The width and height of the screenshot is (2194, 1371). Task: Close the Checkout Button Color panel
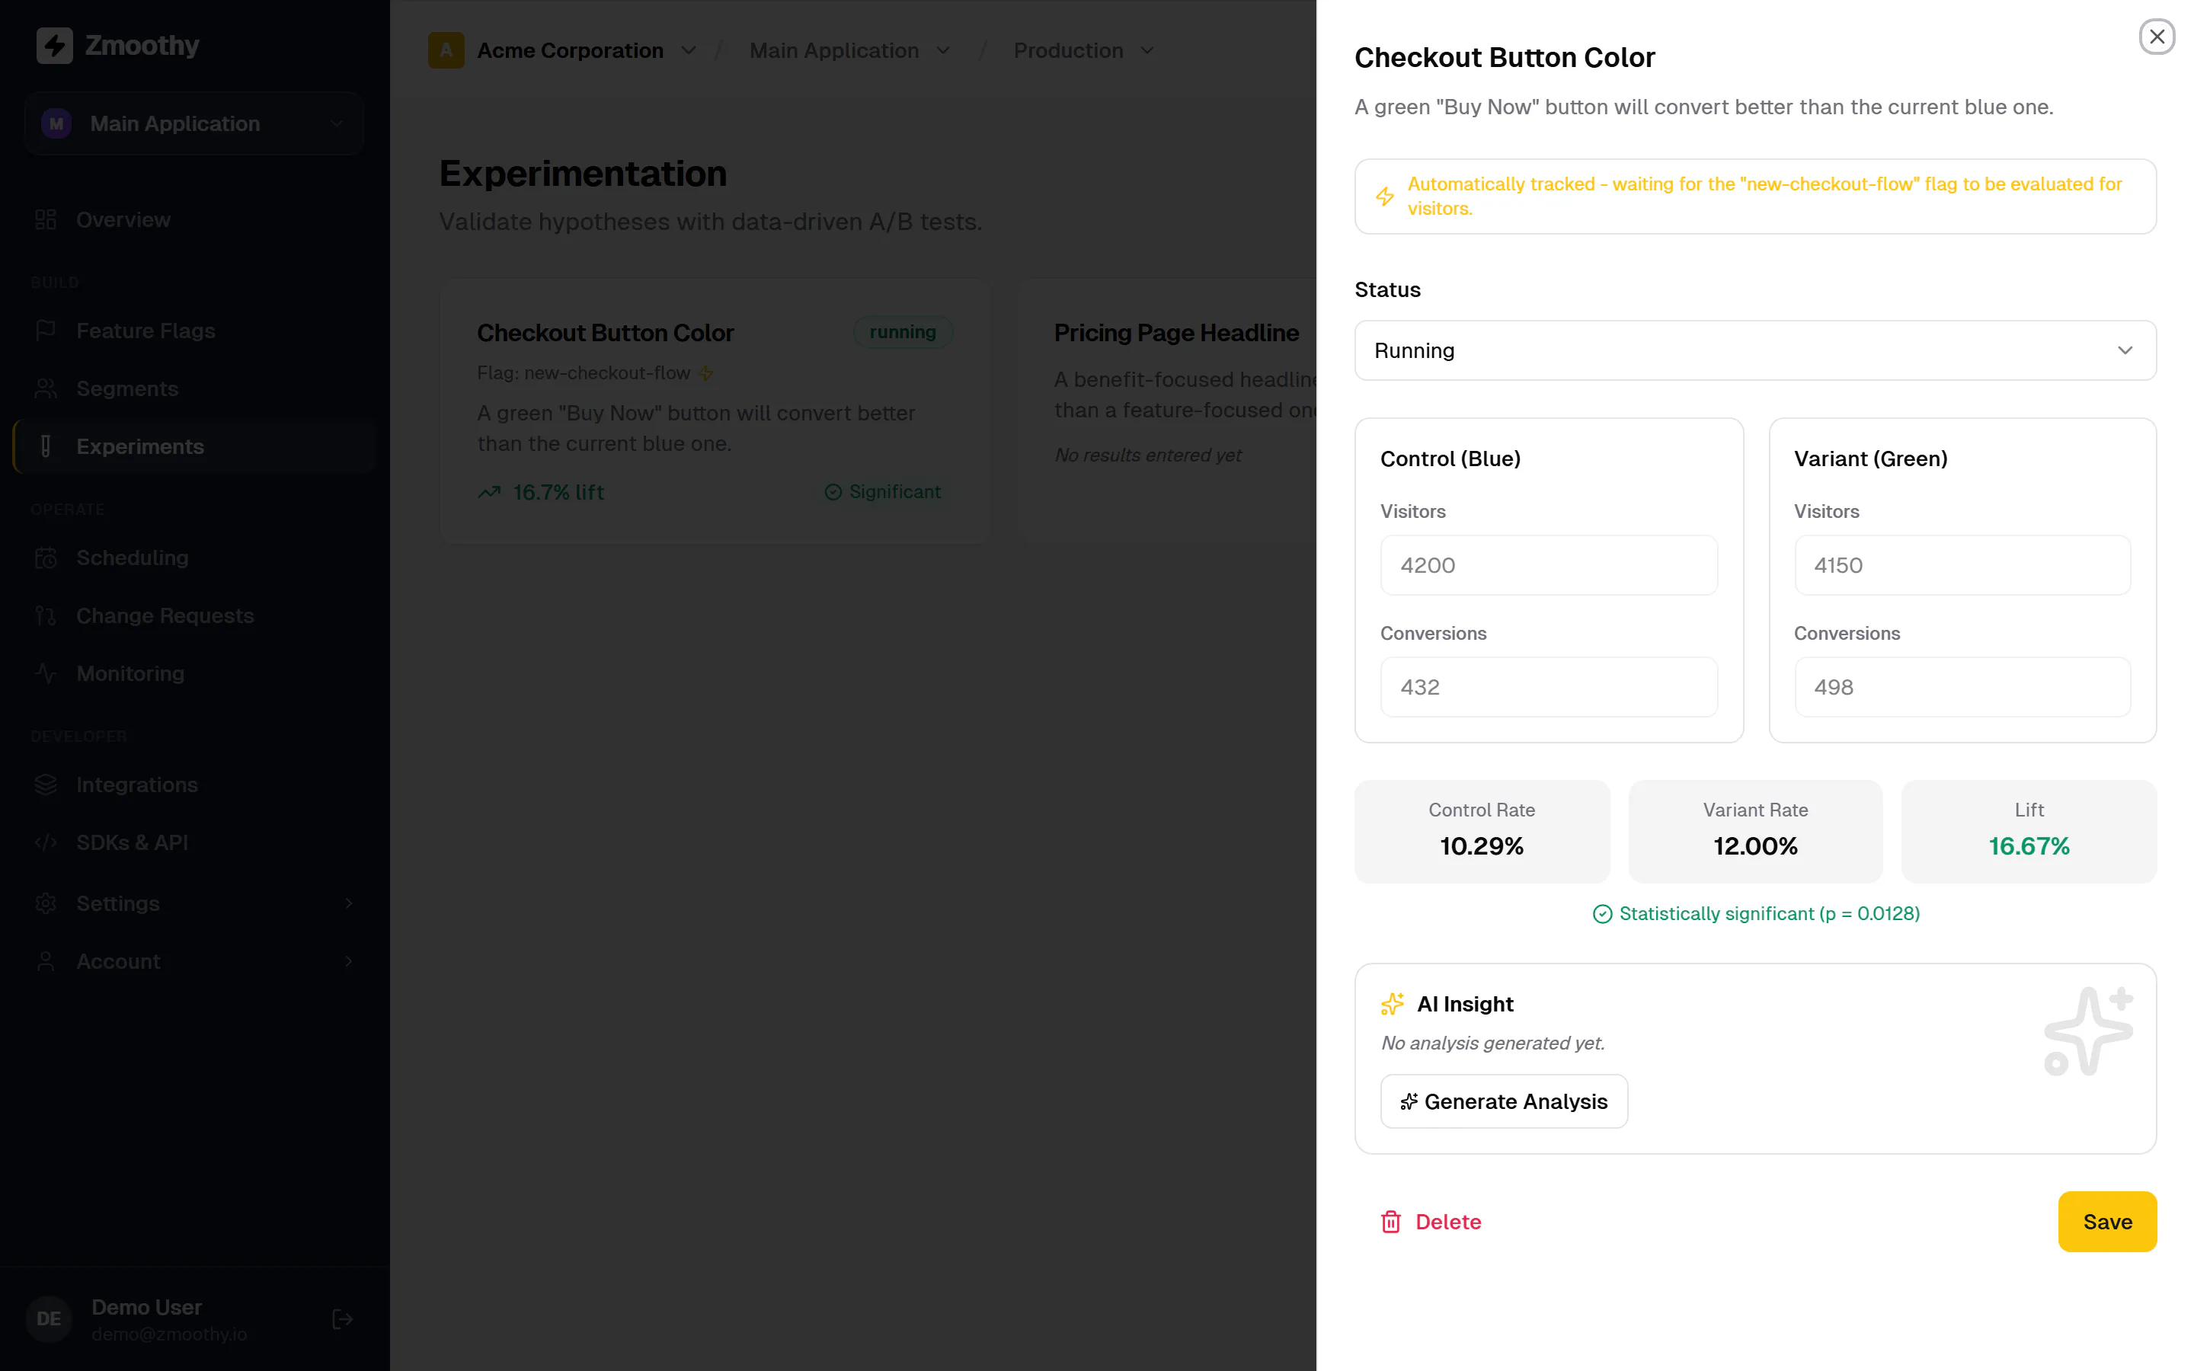(2156, 37)
